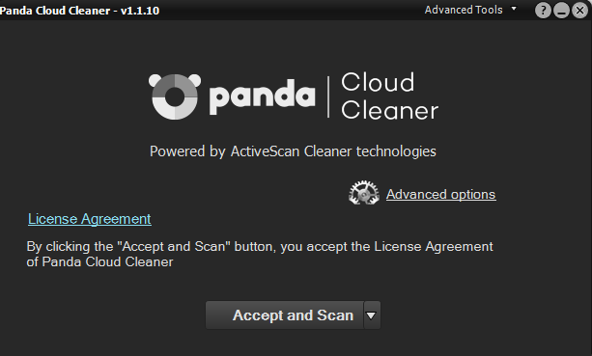
Task: Click the license acceptance notice paragraph
Action: (x=260, y=254)
